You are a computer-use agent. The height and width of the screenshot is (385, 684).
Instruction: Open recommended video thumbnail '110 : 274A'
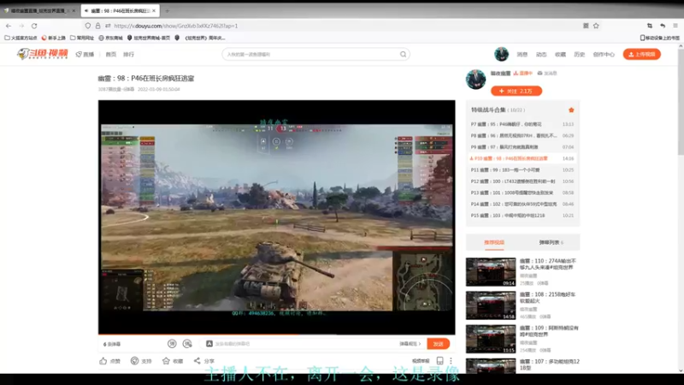pos(491,271)
